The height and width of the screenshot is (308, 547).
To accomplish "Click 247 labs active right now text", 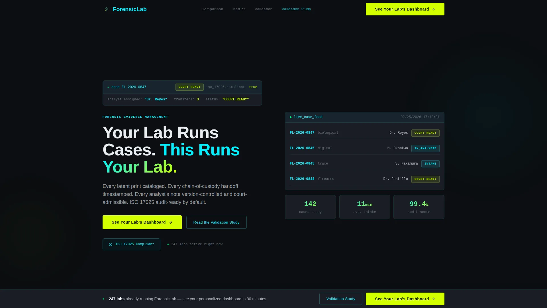I will (197, 244).
